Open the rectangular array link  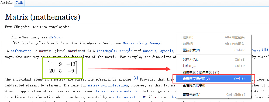pyautogui.click(x=113, y=51)
